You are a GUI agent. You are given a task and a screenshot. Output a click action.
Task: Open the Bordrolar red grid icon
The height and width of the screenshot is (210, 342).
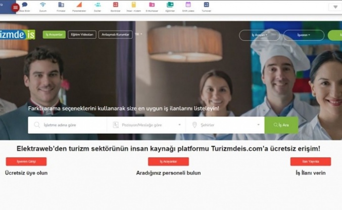click(116, 5)
